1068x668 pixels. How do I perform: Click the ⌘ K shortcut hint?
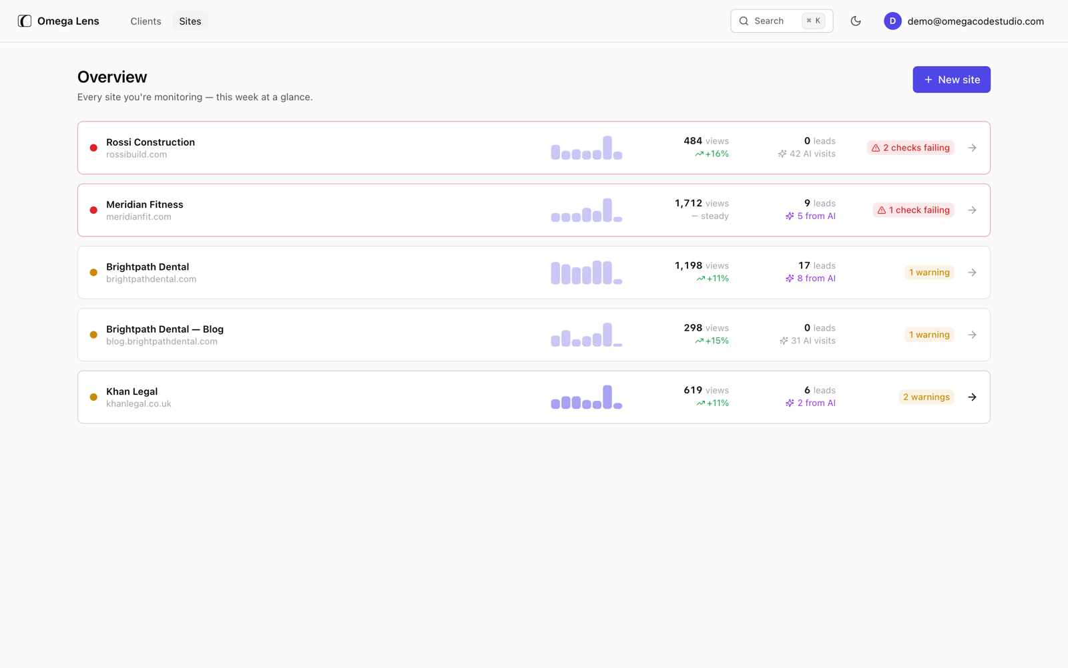pyautogui.click(x=813, y=21)
